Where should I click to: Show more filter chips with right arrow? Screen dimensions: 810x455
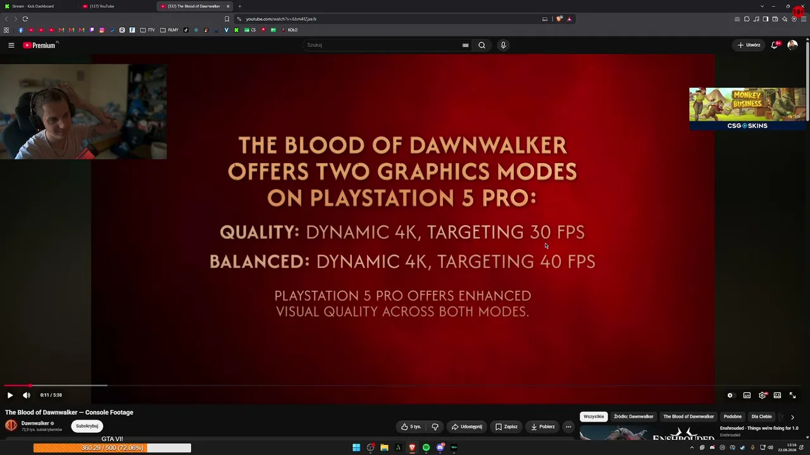(x=792, y=417)
